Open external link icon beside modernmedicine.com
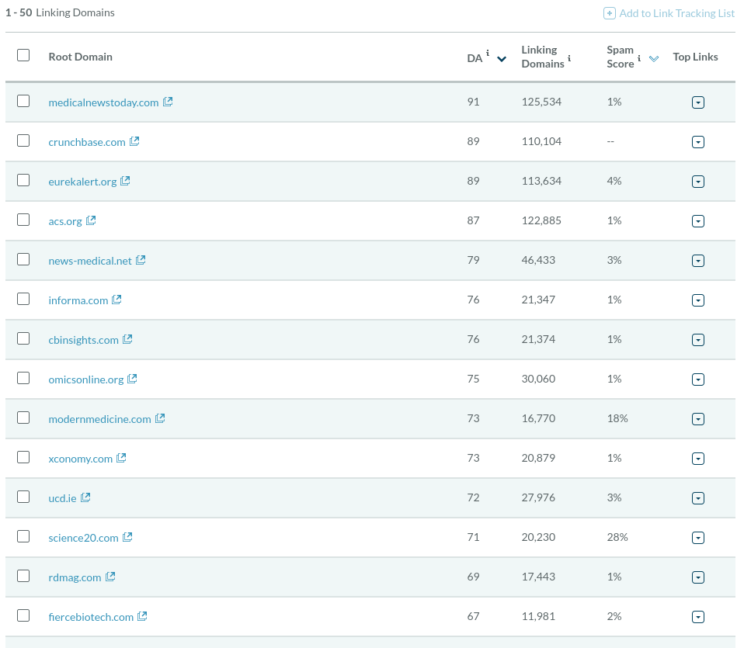Image resolution: width=744 pixels, height=648 pixels. pos(161,418)
